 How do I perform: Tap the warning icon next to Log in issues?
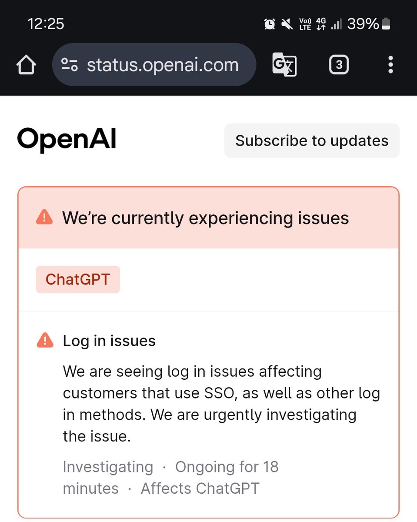pos(44,341)
